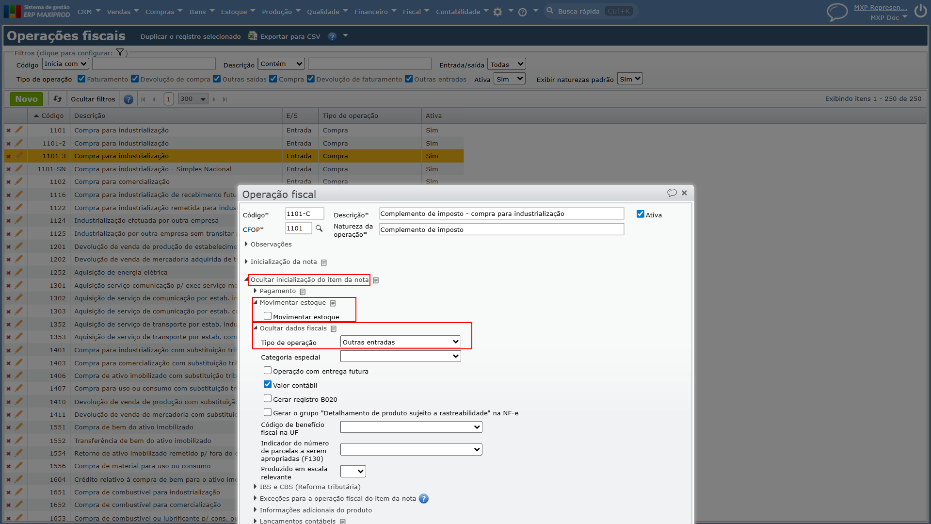Click Ocultar filtros button
The width and height of the screenshot is (931, 524).
93,99
